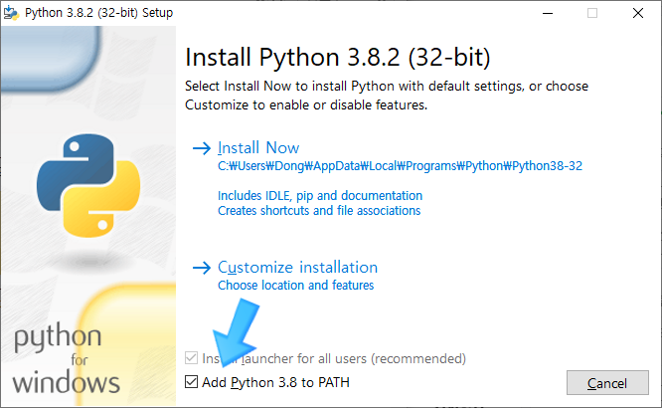Click the arrow icon beside Customize installation

[x=202, y=268]
